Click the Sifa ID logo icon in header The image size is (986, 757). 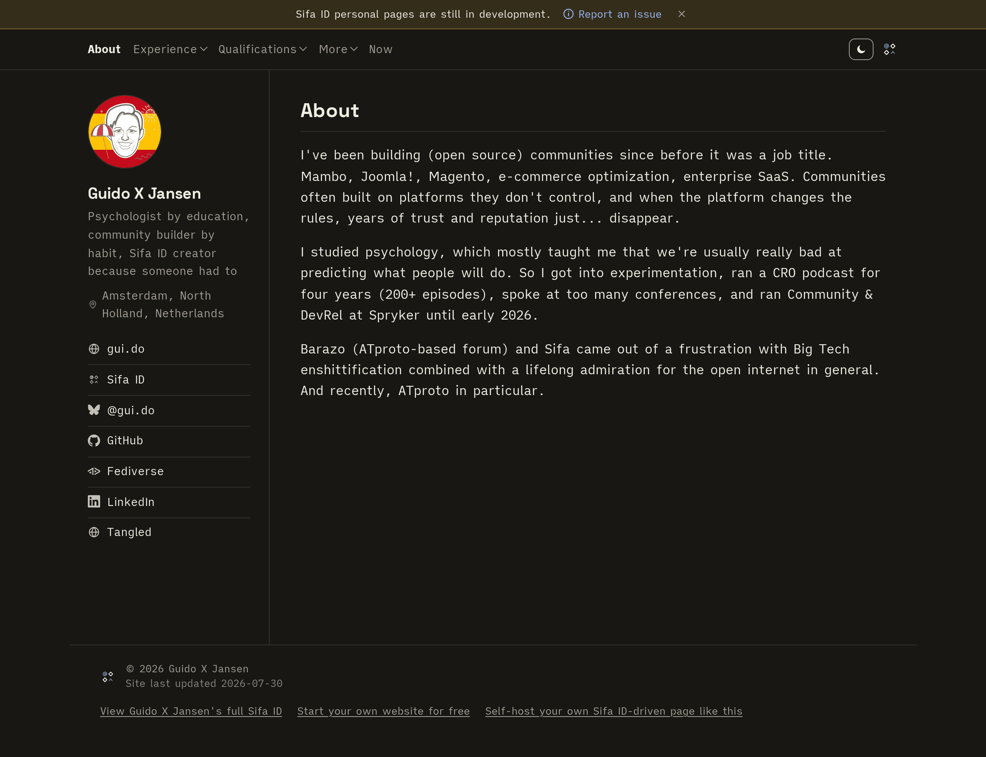click(x=890, y=49)
